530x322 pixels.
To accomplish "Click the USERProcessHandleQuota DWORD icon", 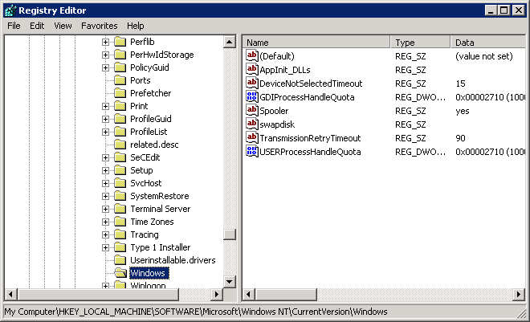I will pos(252,152).
